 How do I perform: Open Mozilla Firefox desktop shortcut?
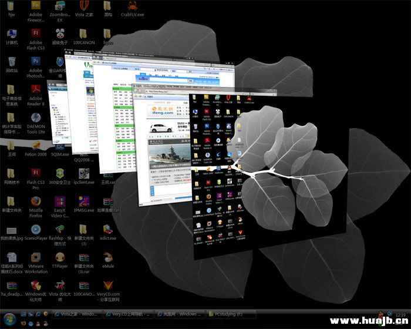(36, 200)
